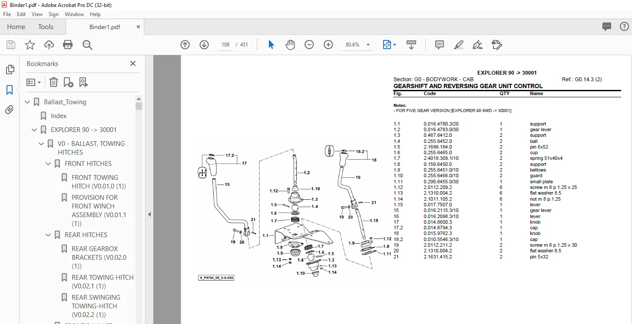The image size is (632, 324).
Task: Select the REAR HITCHES bookmark label
Action: [x=86, y=235]
